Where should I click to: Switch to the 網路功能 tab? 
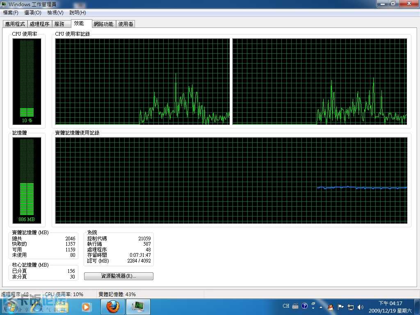tap(103, 24)
